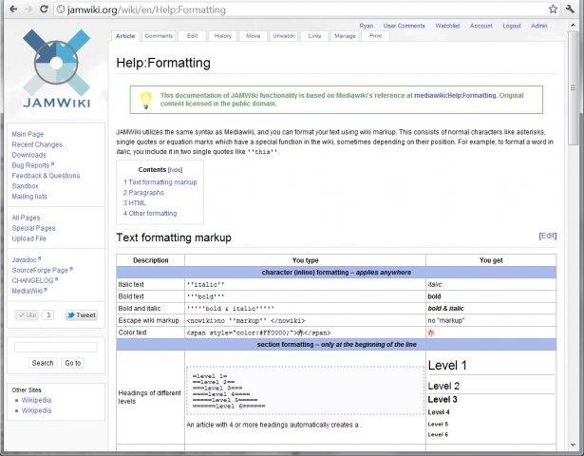
Task: Collapse contents with the hide toggle
Action: [175, 170]
